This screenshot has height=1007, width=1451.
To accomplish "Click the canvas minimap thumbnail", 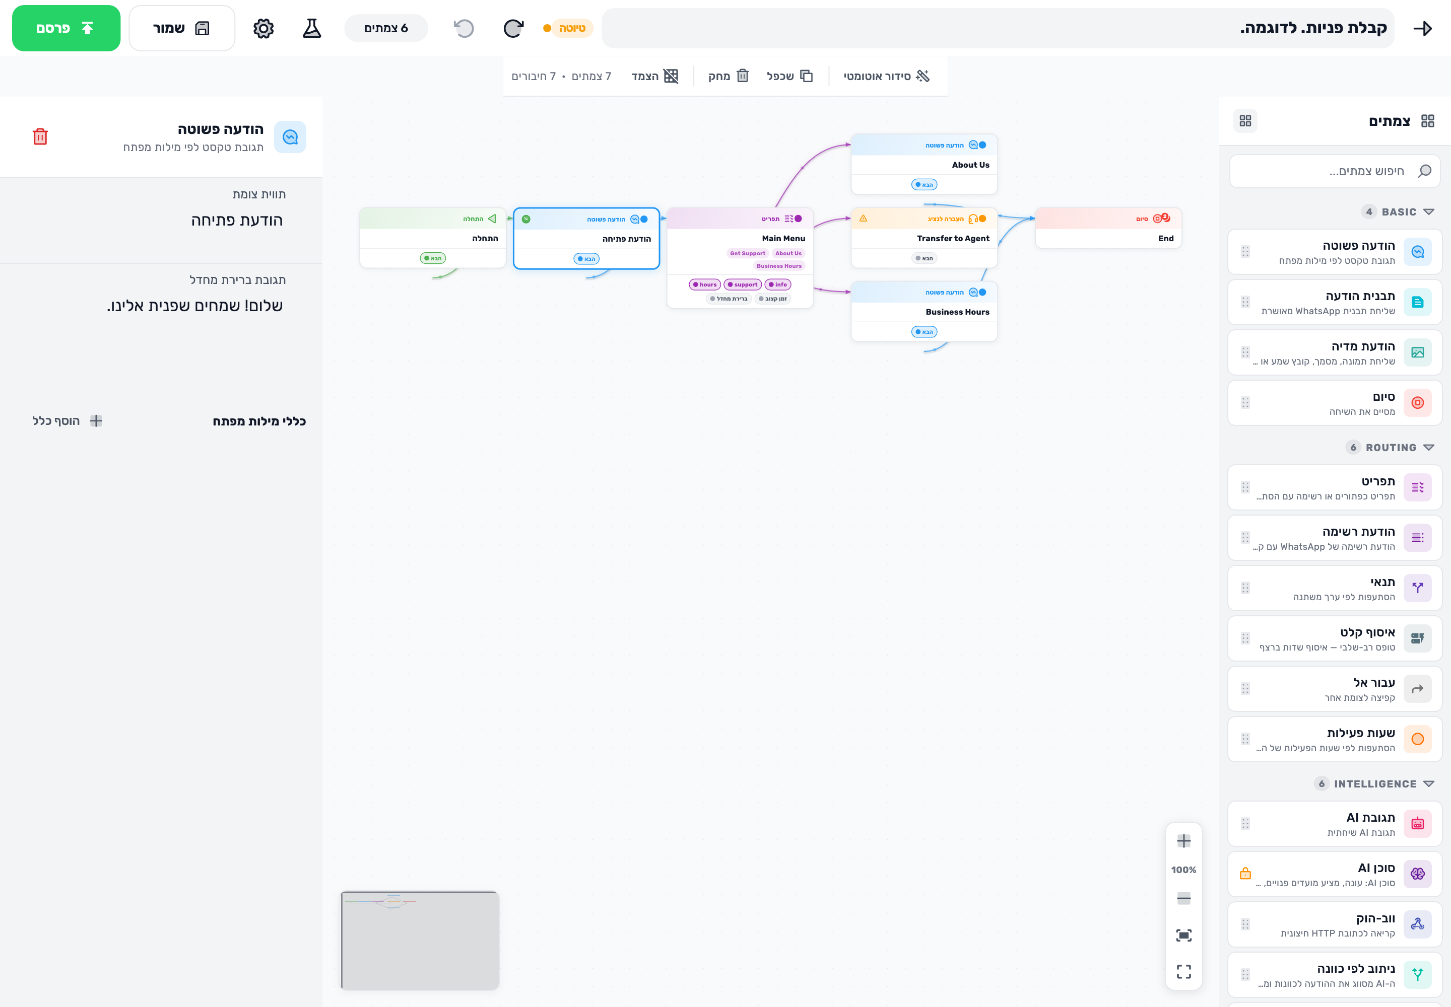I will [420, 940].
